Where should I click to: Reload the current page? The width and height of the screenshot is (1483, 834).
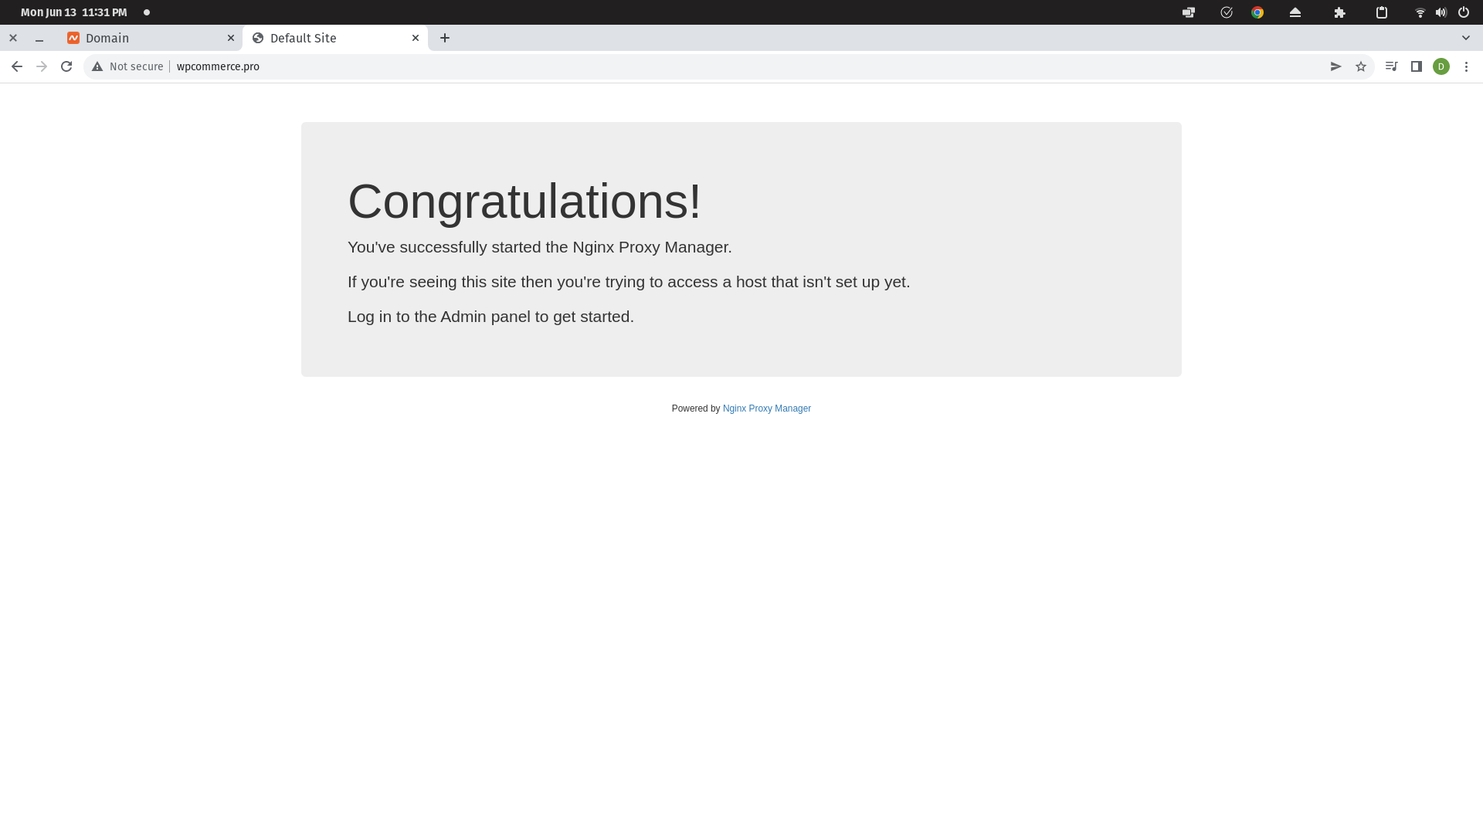[66, 66]
